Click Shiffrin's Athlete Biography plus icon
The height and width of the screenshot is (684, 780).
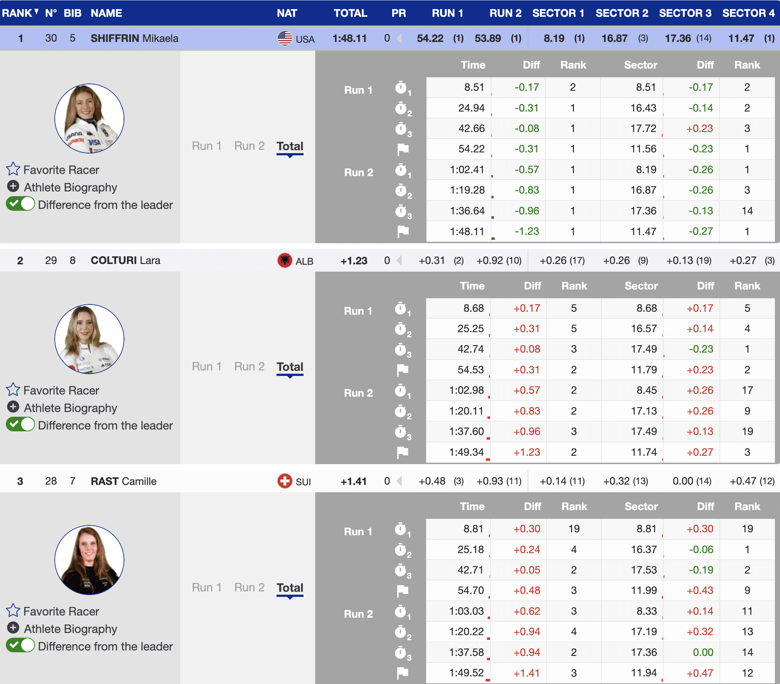[x=13, y=186]
